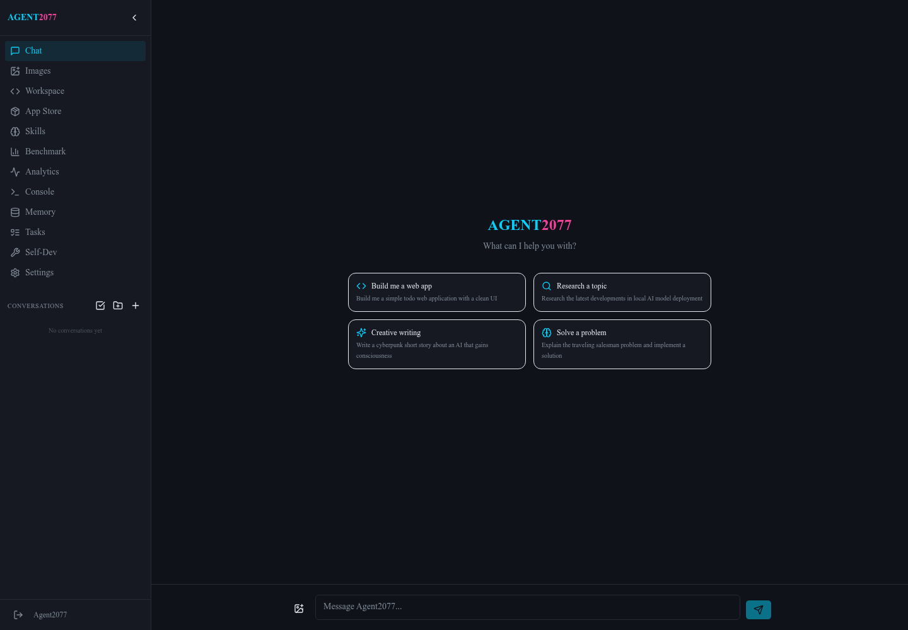Click the logout icon beside Agent2077
Image resolution: width=908 pixels, height=630 pixels.
18,615
